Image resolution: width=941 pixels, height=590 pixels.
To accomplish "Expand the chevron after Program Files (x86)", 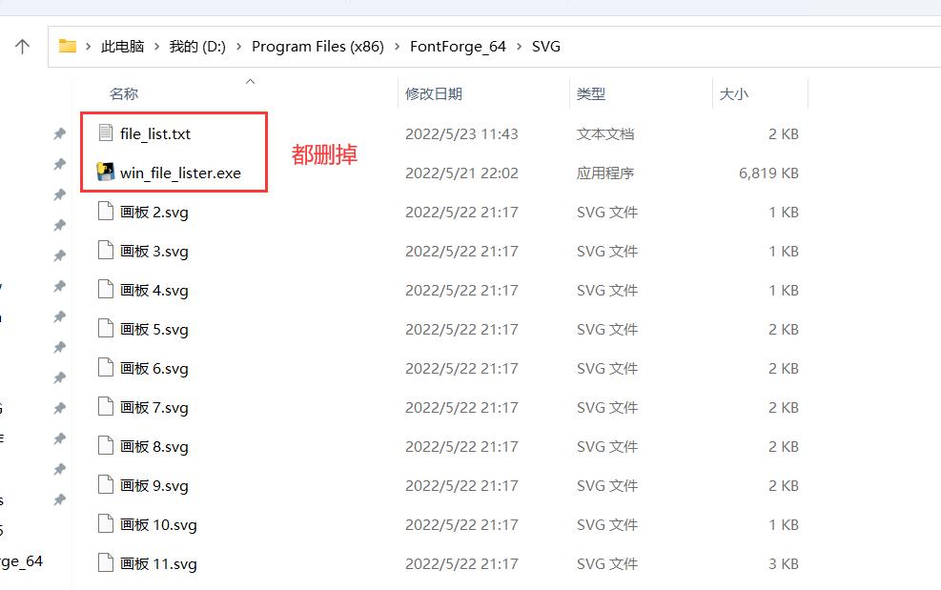I will pyautogui.click(x=397, y=46).
